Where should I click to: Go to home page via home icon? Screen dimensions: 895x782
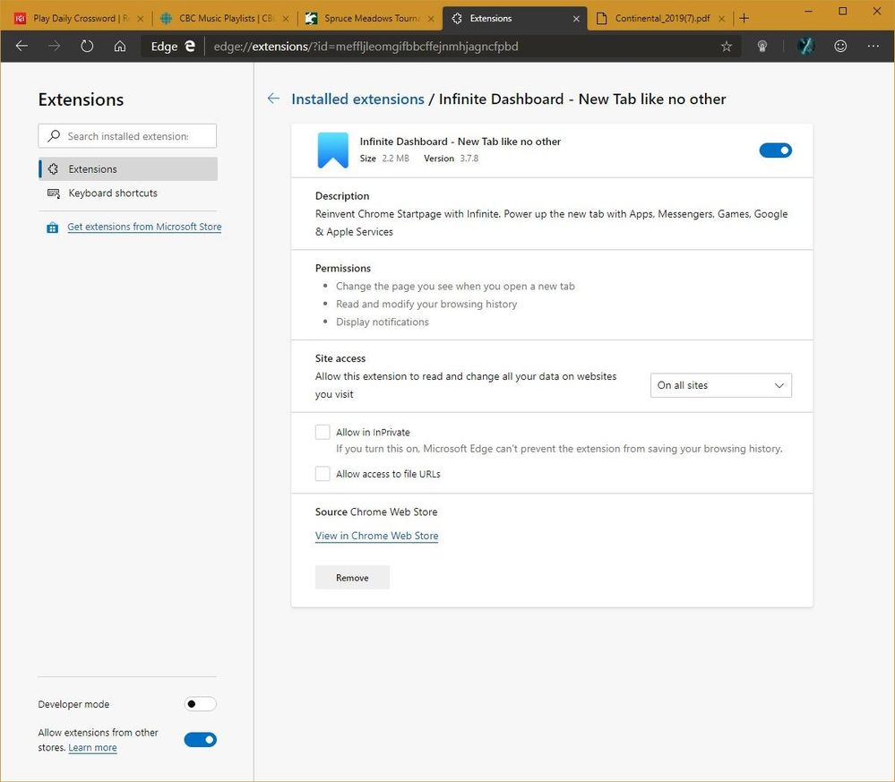coord(120,47)
